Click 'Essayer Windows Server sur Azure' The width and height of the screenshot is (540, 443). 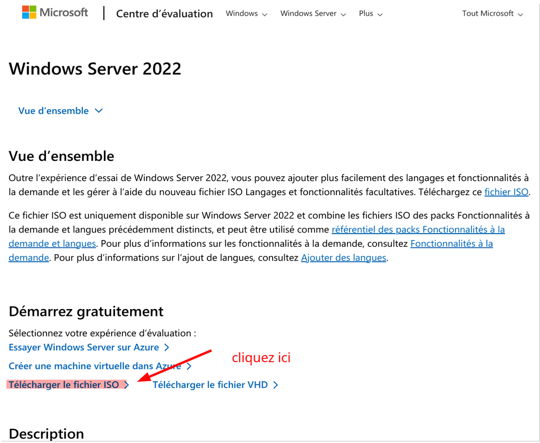click(84, 347)
